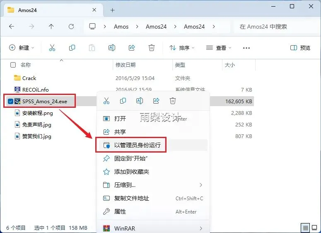Uncheck the SPSS_Amos_24.exe checkbox
The width and height of the screenshot is (321, 233).
tap(10, 101)
